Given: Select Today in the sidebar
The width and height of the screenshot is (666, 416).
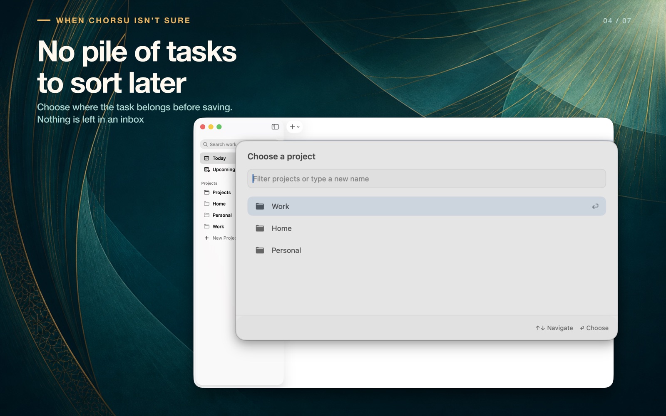Looking at the screenshot, I should 218,158.
